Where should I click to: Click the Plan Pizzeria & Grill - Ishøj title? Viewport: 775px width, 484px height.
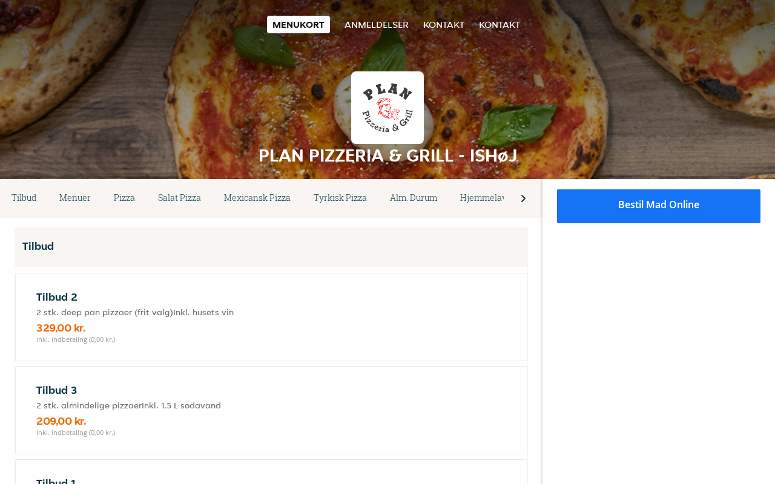[387, 155]
